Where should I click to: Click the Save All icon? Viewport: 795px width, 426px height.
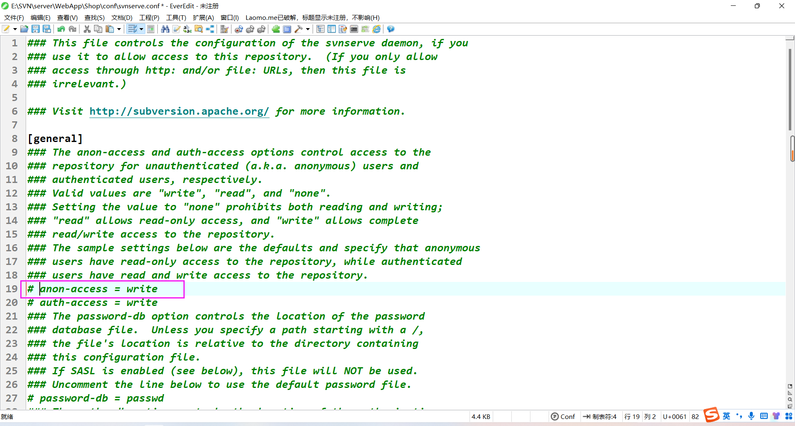[x=47, y=29]
